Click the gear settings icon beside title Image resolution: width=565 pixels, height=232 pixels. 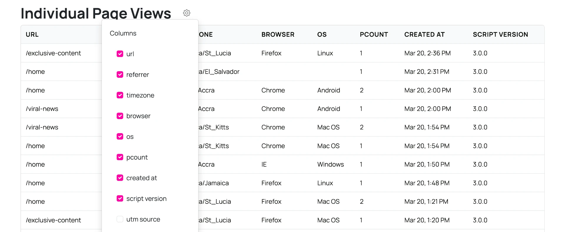187,13
